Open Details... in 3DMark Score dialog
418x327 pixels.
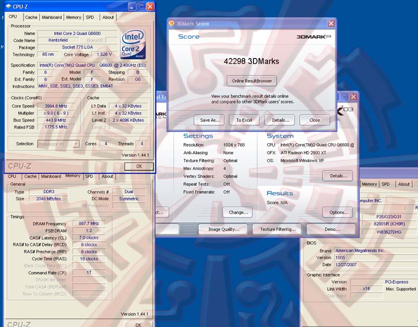(281, 120)
